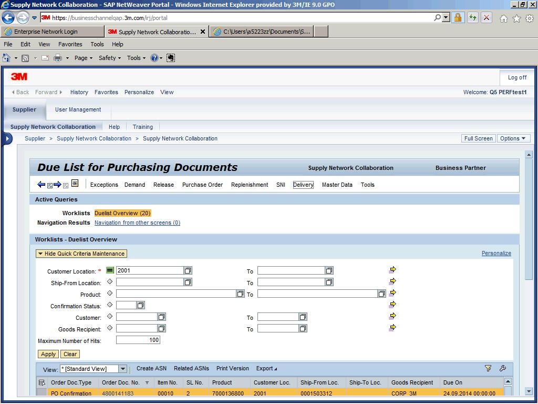Screen dimensions: 538x404
Task: Click the RSS feeds icon in command bar
Action: click(25, 58)
